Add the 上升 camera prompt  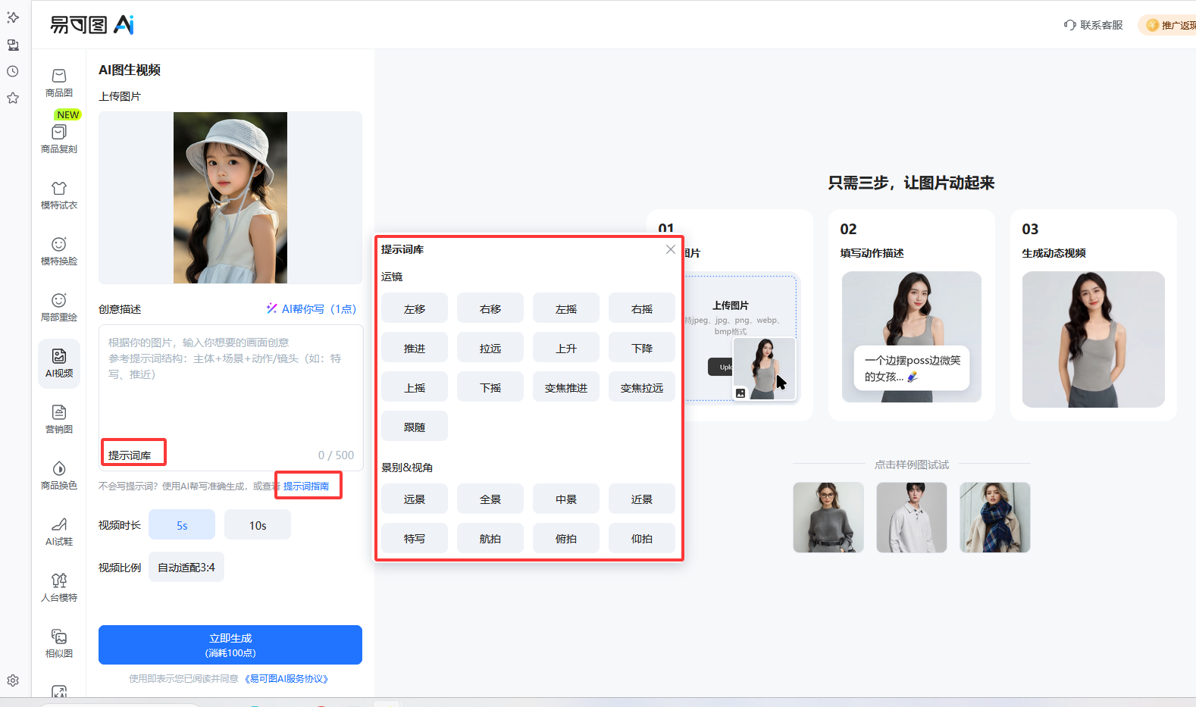(566, 348)
